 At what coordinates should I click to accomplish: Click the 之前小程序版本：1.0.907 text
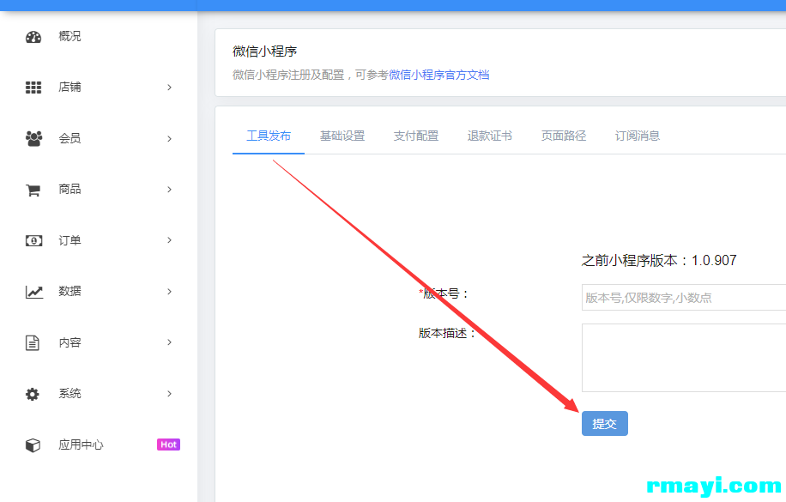pos(659,260)
